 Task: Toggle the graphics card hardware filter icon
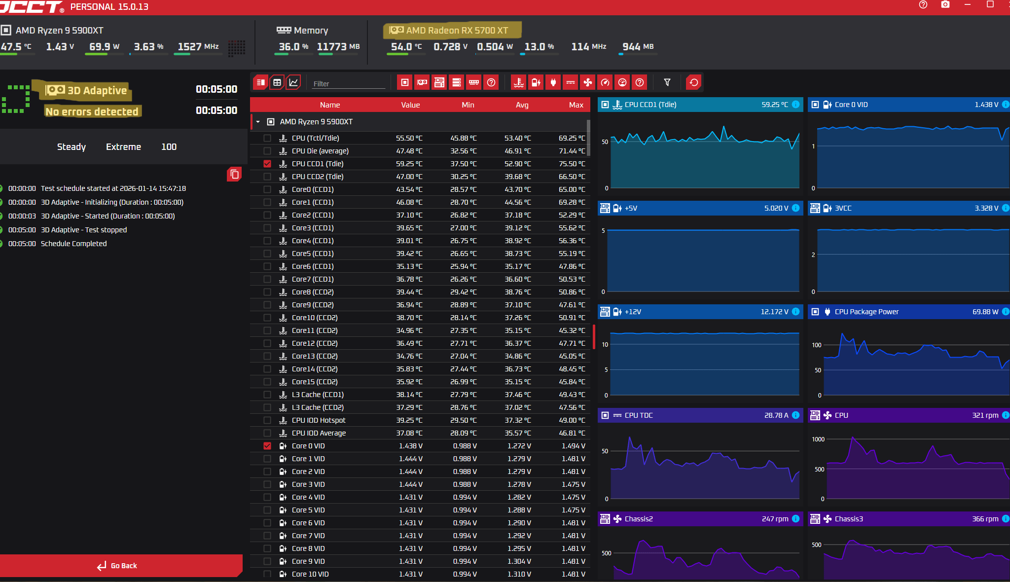[422, 82]
